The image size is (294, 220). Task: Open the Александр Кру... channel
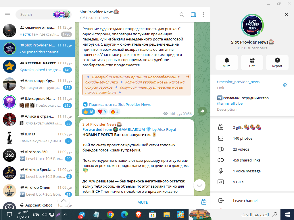coord(37,84)
